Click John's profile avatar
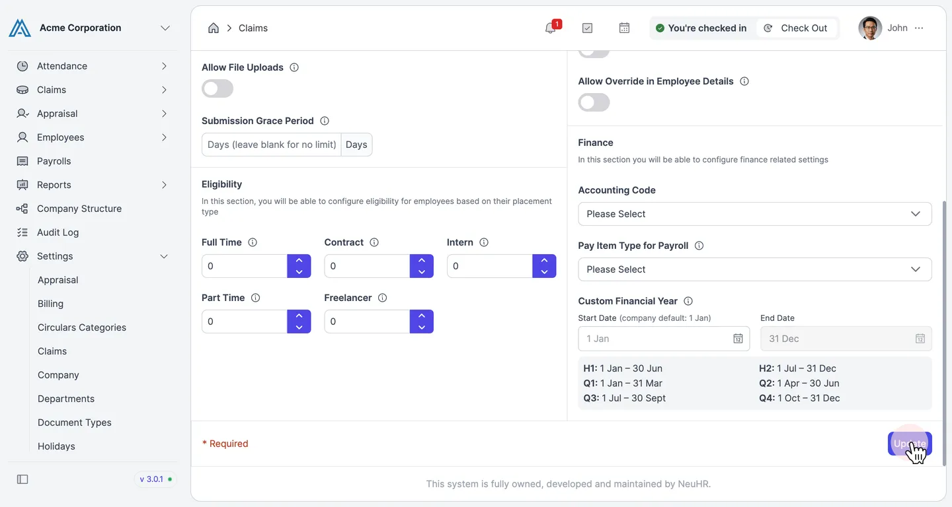Viewport: 952px width, 507px height. point(870,28)
